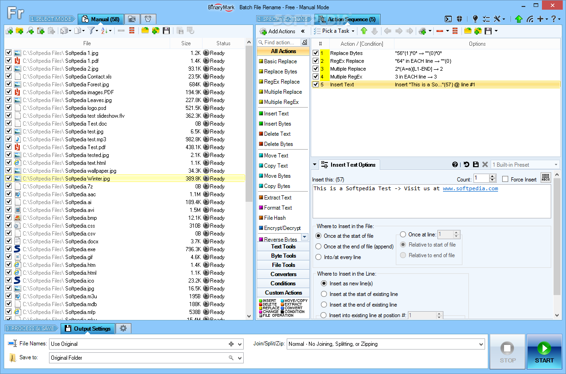This screenshot has height=374, width=566.
Task: Open the www.softpedia.com link
Action: coord(470,188)
